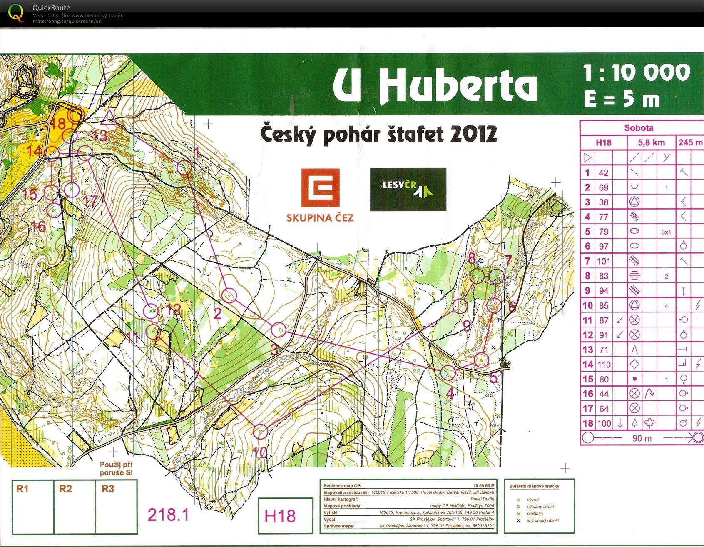This screenshot has height=547, width=704.
Task: Click the Skupina ČEZ orange logo
Action: tap(320, 195)
